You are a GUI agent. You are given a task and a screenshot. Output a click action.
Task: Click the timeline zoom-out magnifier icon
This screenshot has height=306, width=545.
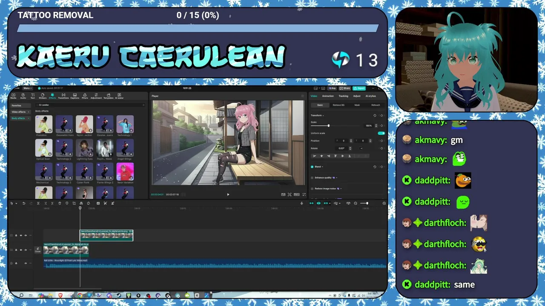pyautogui.click(x=356, y=203)
